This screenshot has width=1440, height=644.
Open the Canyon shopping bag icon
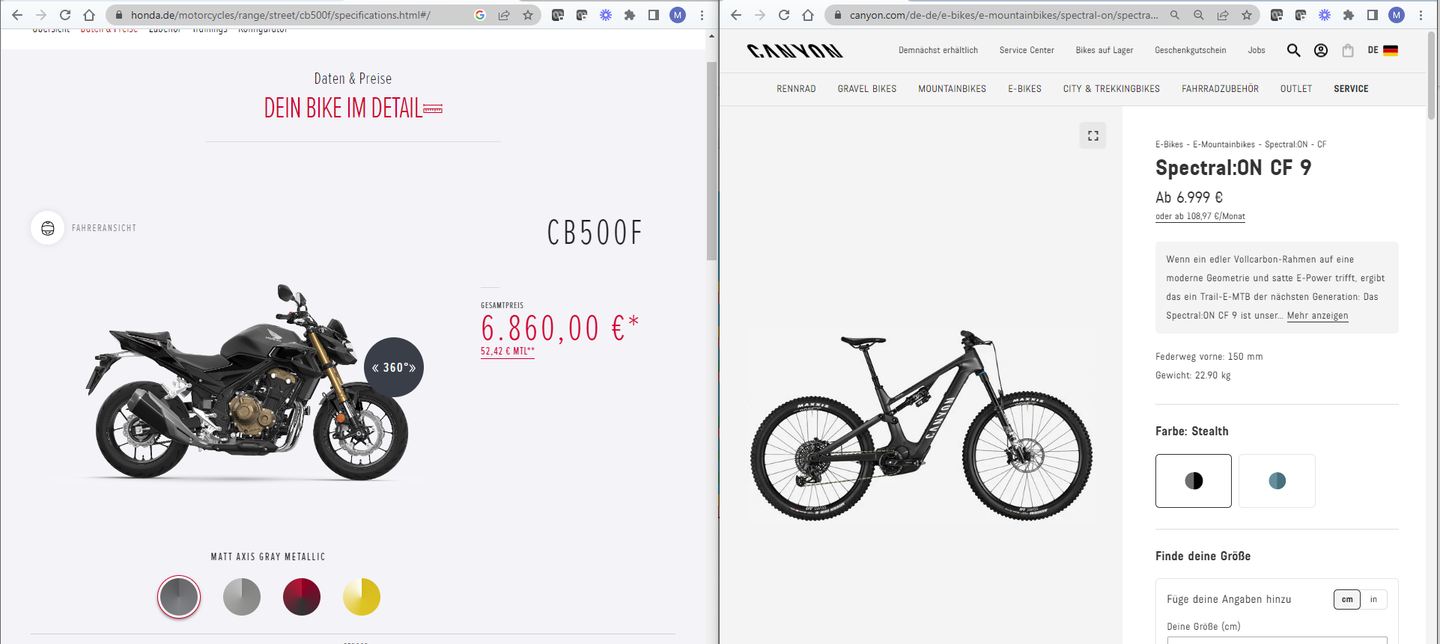coord(1348,50)
